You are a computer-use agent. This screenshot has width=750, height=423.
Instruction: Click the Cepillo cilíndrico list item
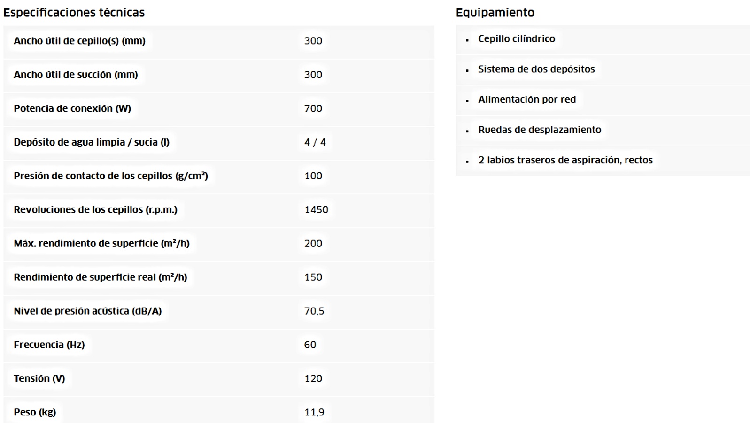[517, 39]
